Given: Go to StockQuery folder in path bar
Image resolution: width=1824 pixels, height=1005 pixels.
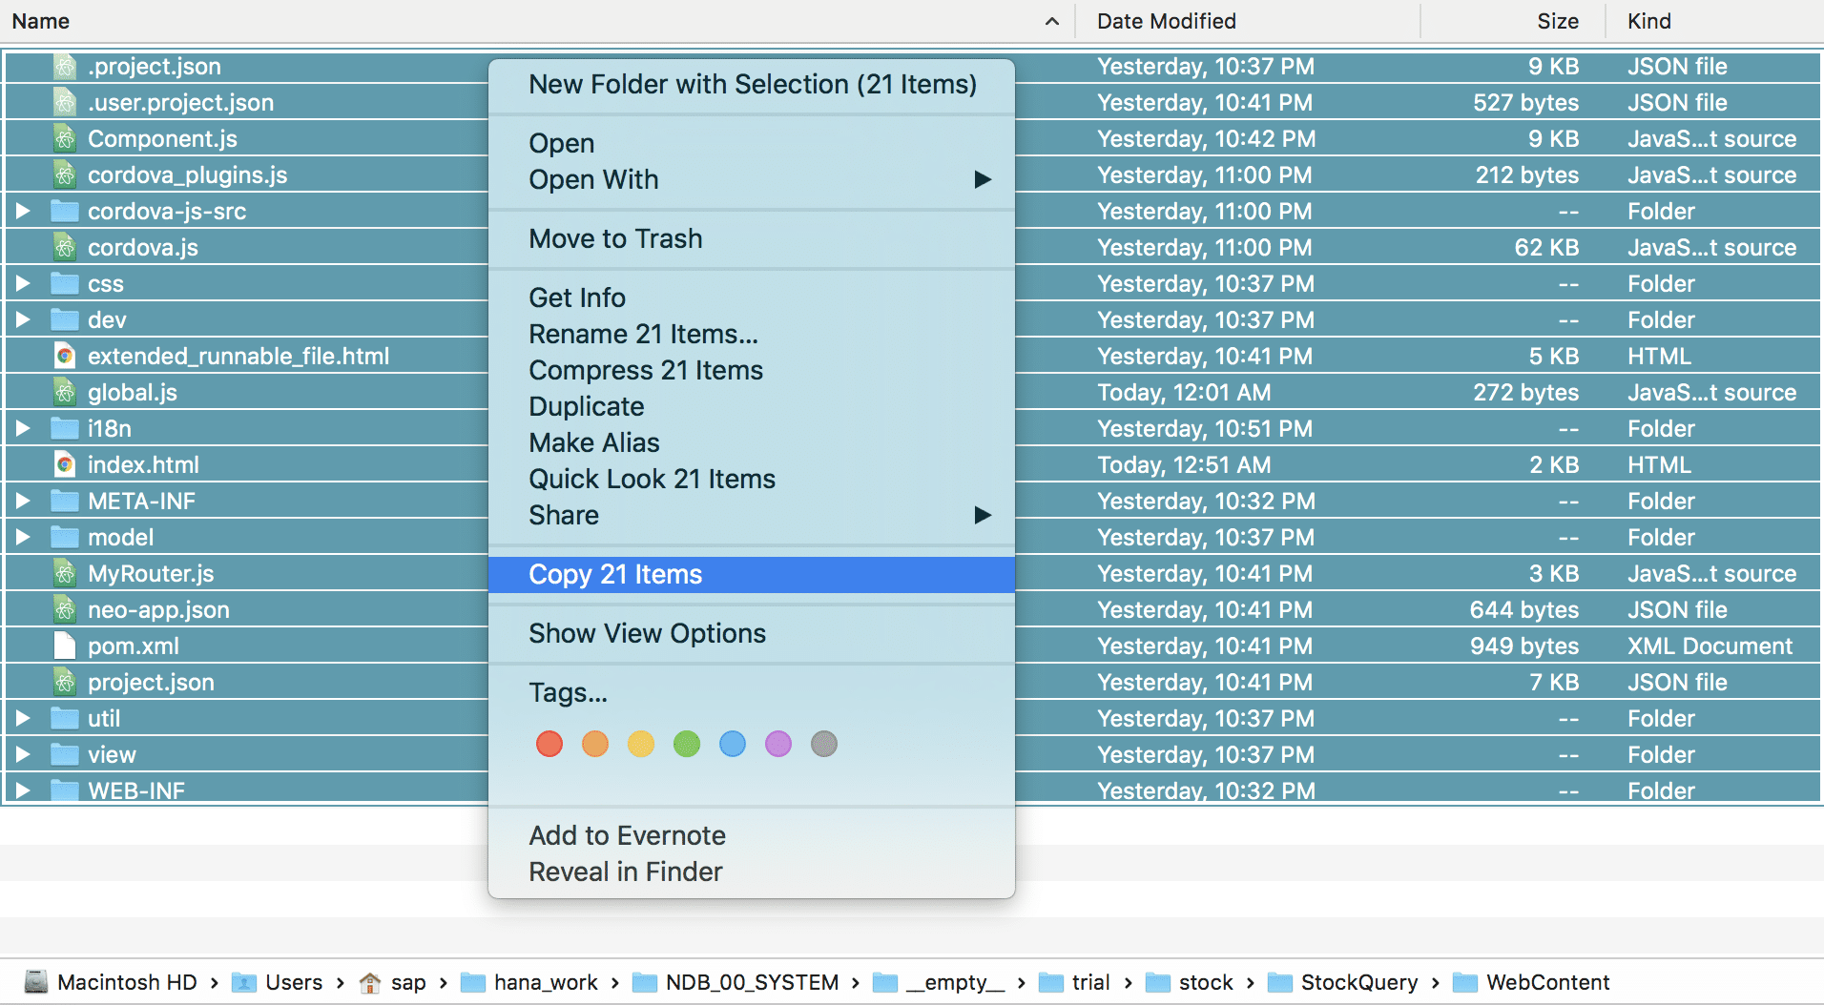Looking at the screenshot, I should click(x=1358, y=982).
